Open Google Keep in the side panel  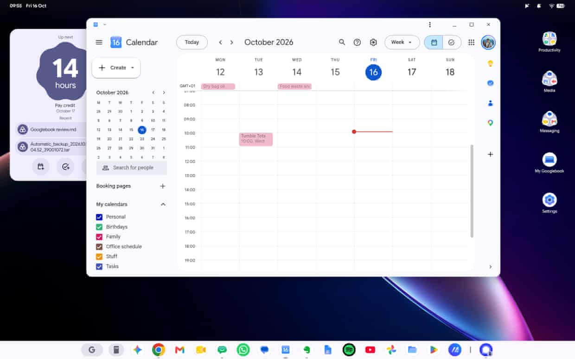pos(490,63)
